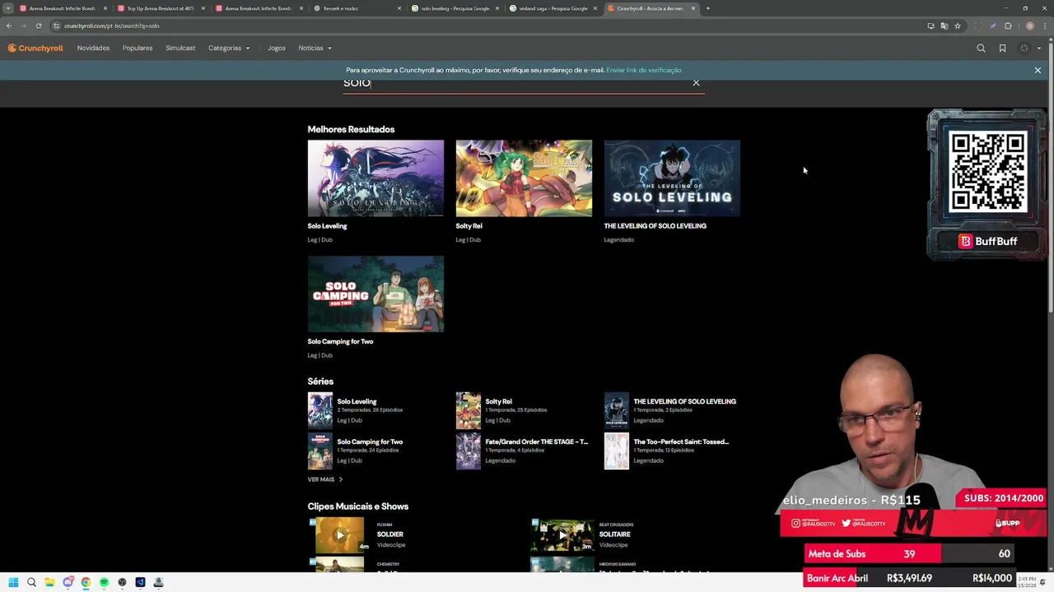Click the Chrome icon in the taskbar

(86, 582)
